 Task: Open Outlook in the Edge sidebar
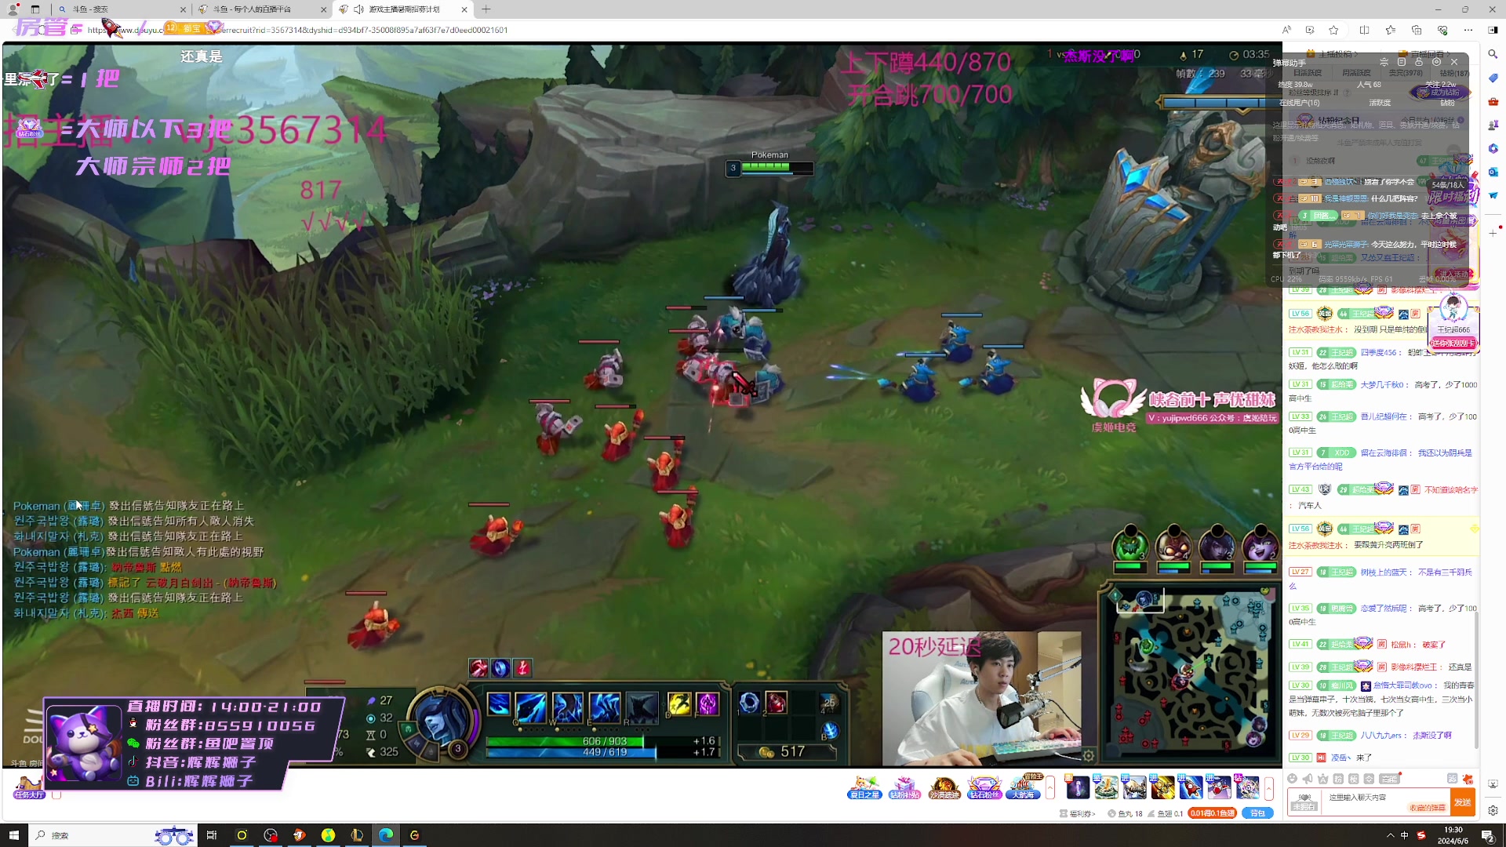point(1493,172)
